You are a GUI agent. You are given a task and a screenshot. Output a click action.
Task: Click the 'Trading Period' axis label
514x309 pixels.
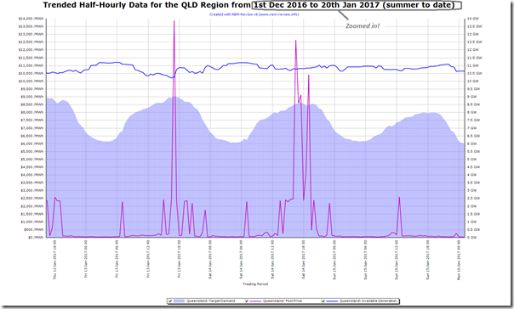pyautogui.click(x=255, y=284)
